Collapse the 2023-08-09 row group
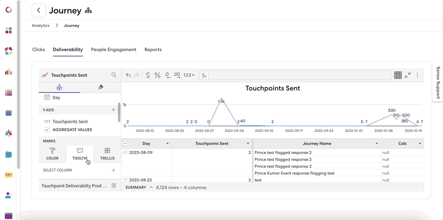 click(x=125, y=152)
